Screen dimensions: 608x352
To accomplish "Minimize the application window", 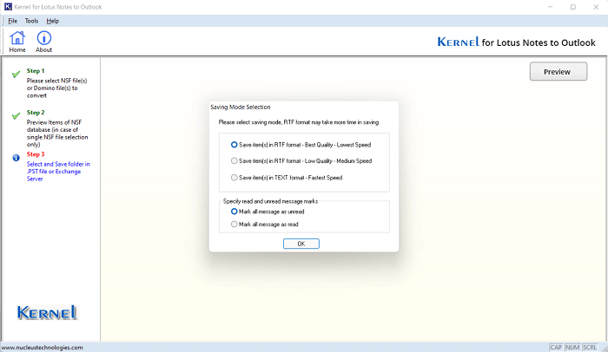I will click(x=550, y=7).
